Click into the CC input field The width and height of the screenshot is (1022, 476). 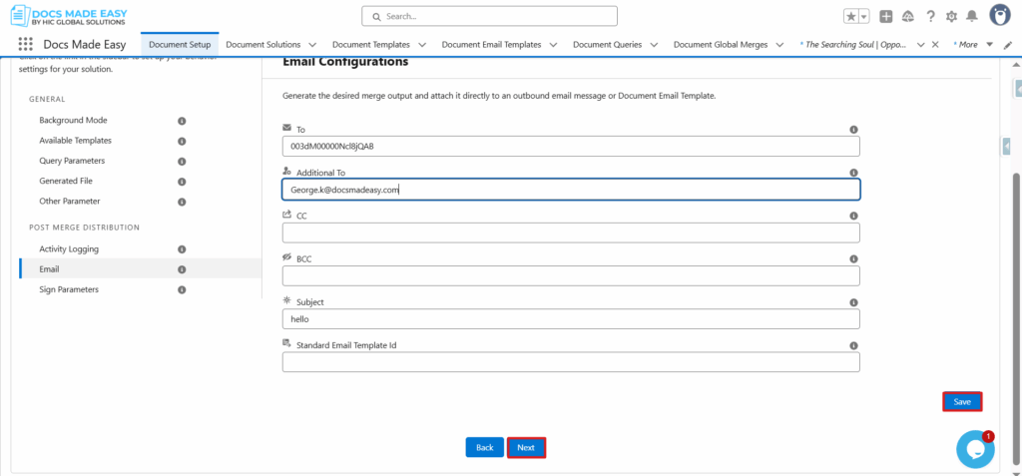pos(571,233)
